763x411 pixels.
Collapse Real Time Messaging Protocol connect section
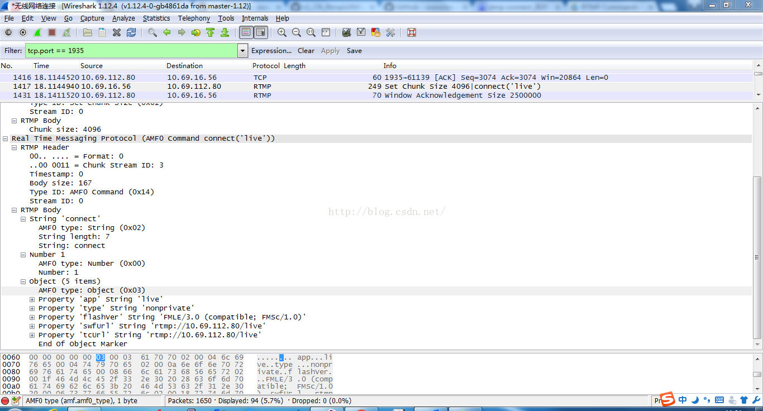pos(6,138)
